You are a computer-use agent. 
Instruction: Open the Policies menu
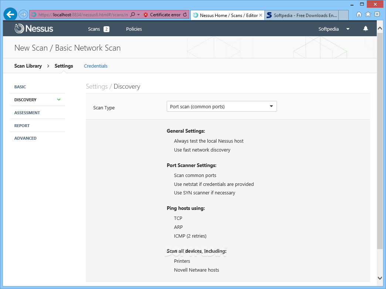point(134,29)
